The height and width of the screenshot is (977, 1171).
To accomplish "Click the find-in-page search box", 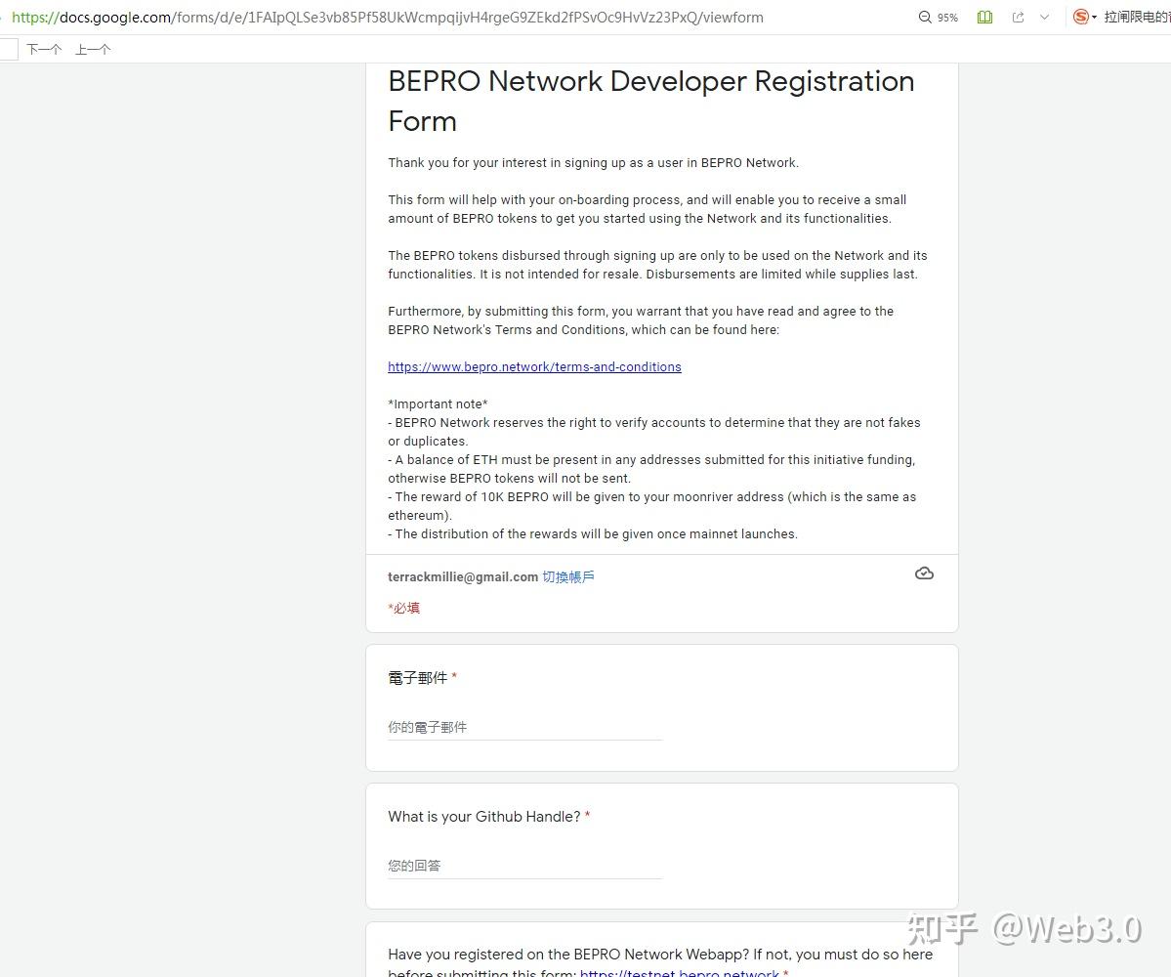I will click(10, 48).
